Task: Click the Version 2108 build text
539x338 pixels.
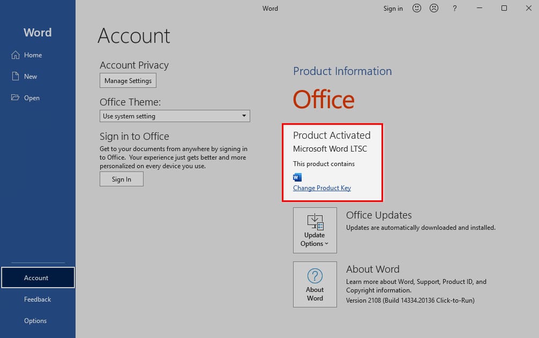Action: (x=410, y=300)
